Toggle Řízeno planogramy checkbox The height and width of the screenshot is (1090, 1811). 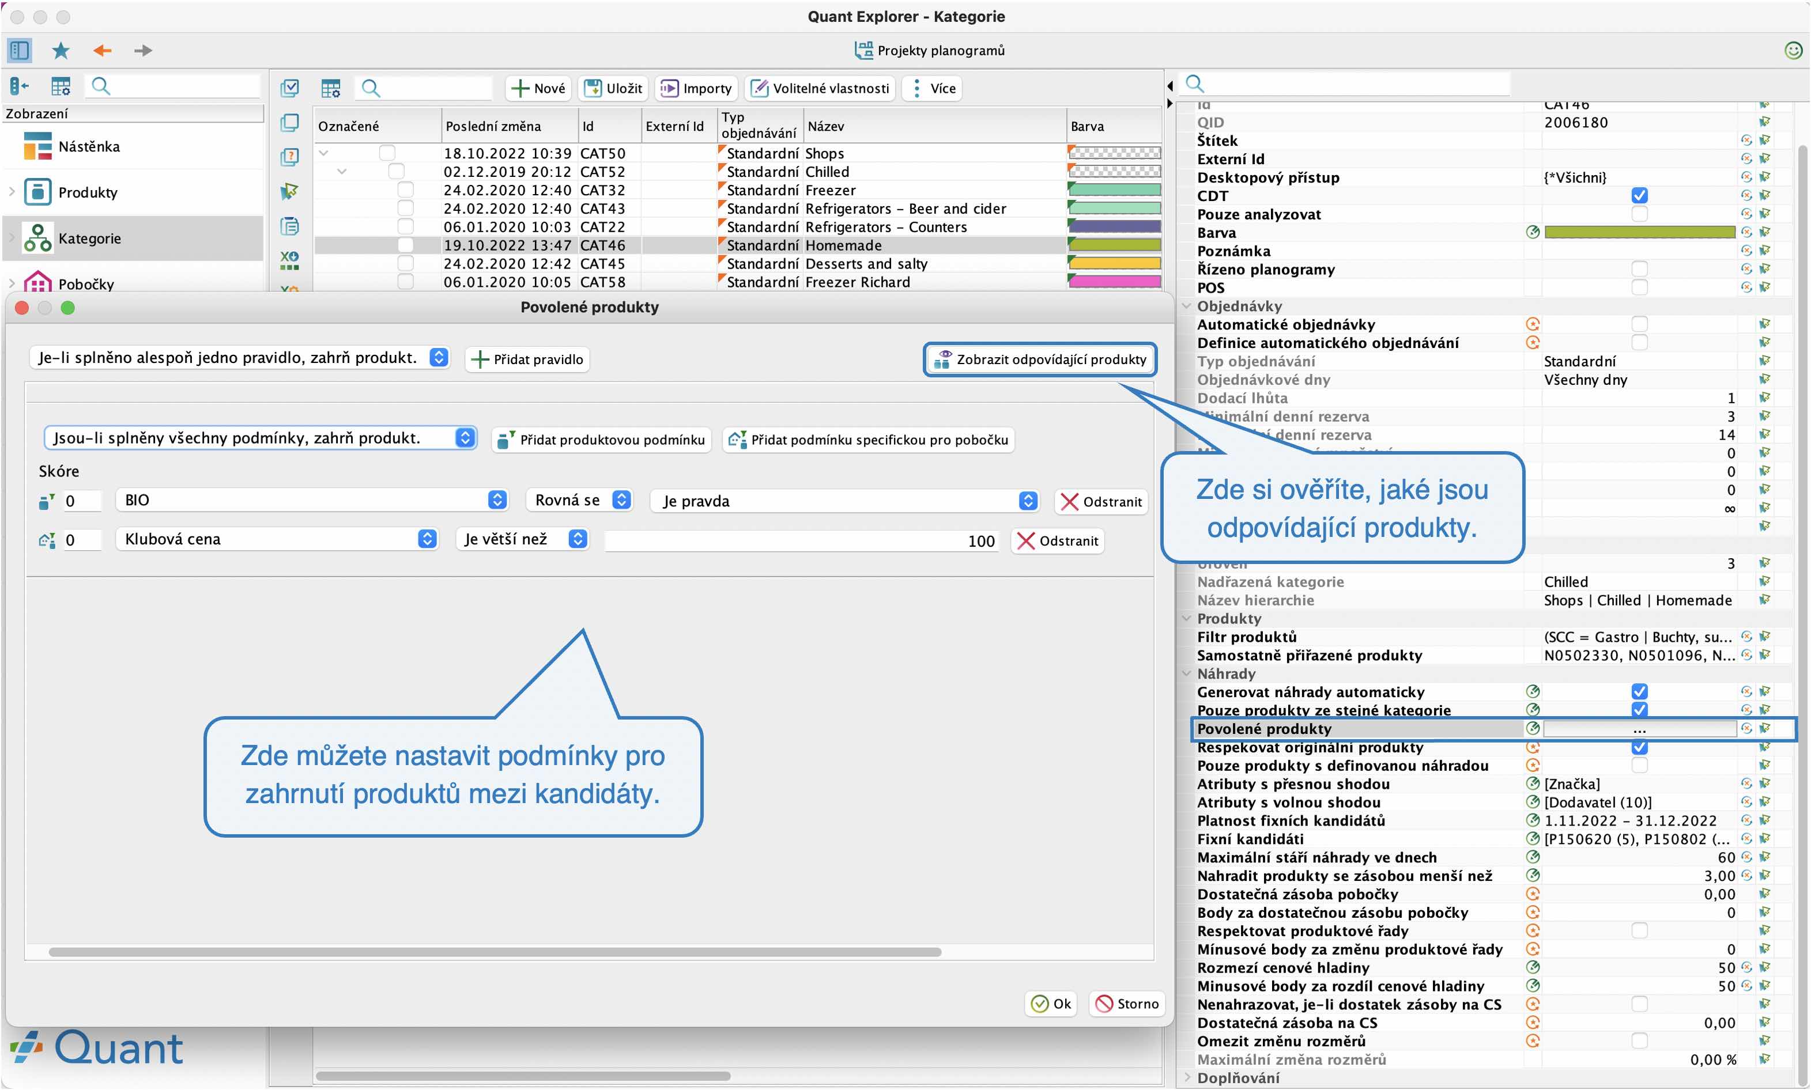(x=1639, y=269)
